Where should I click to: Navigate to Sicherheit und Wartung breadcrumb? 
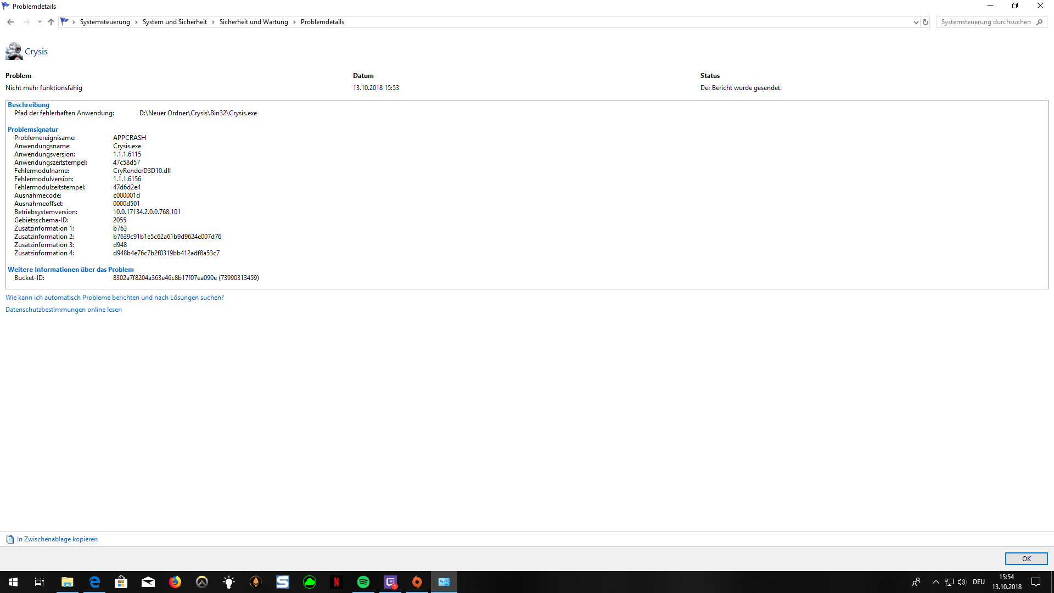coord(254,22)
